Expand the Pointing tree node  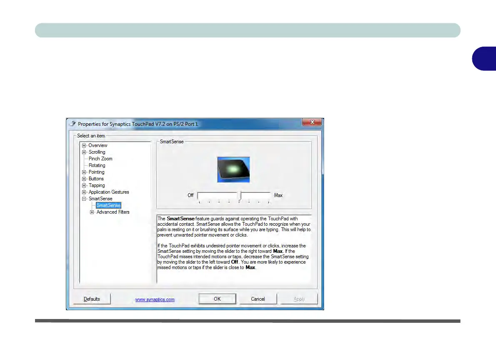pos(84,172)
